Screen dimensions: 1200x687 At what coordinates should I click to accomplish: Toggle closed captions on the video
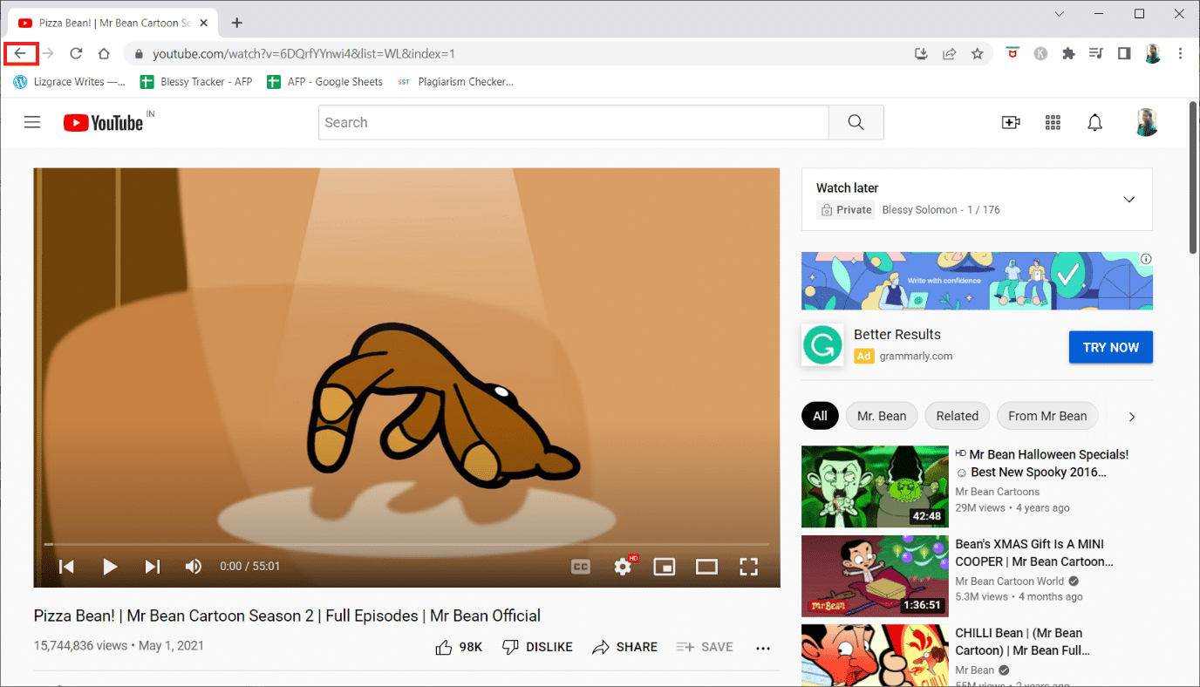[581, 567]
